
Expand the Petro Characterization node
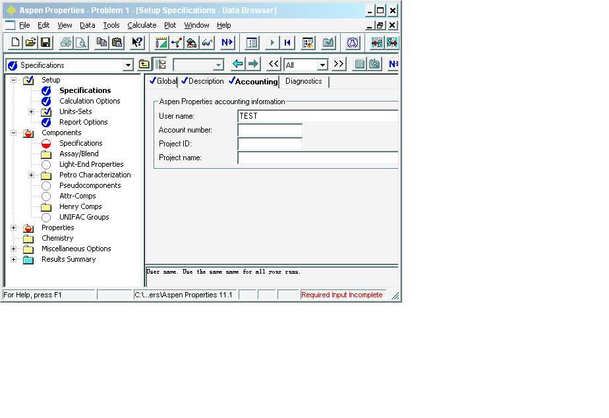pyautogui.click(x=32, y=175)
